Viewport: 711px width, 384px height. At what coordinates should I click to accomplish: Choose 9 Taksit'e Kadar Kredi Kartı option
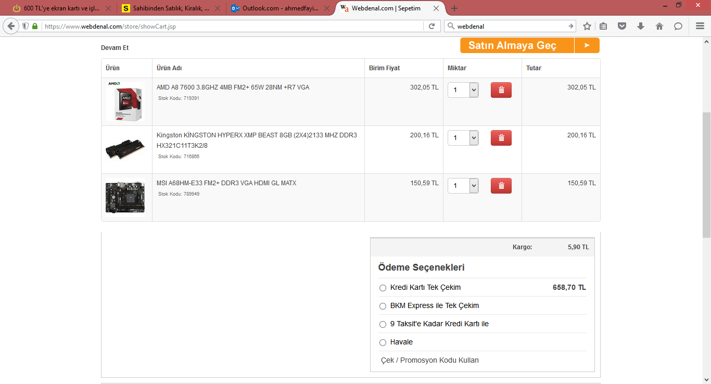(383, 324)
